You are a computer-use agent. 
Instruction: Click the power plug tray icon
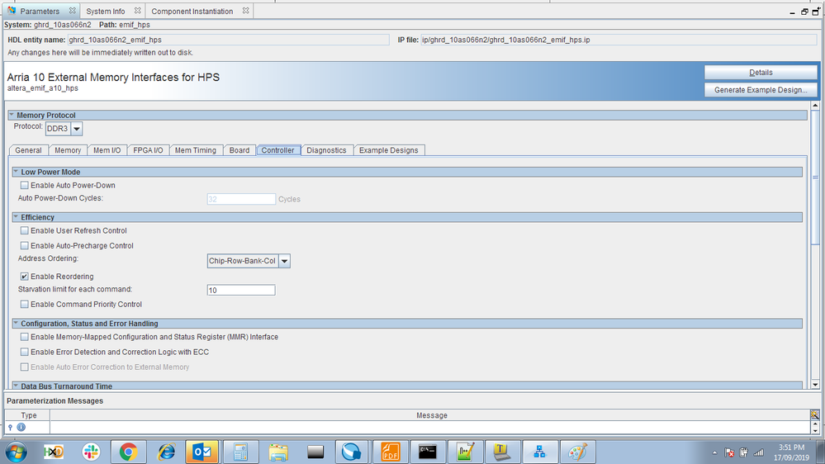click(x=743, y=452)
